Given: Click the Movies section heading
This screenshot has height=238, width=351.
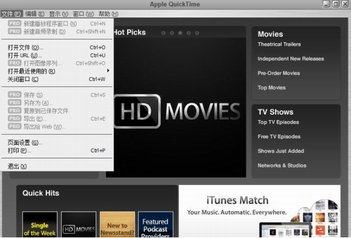Looking at the screenshot, I should (270, 34).
